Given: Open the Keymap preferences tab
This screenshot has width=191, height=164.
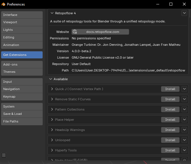Looking at the screenshot, I should click(22, 97).
